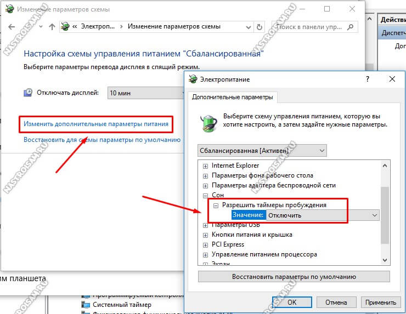
Task: Expand Параметры фона рабочего стола node
Action: [x=205, y=176]
